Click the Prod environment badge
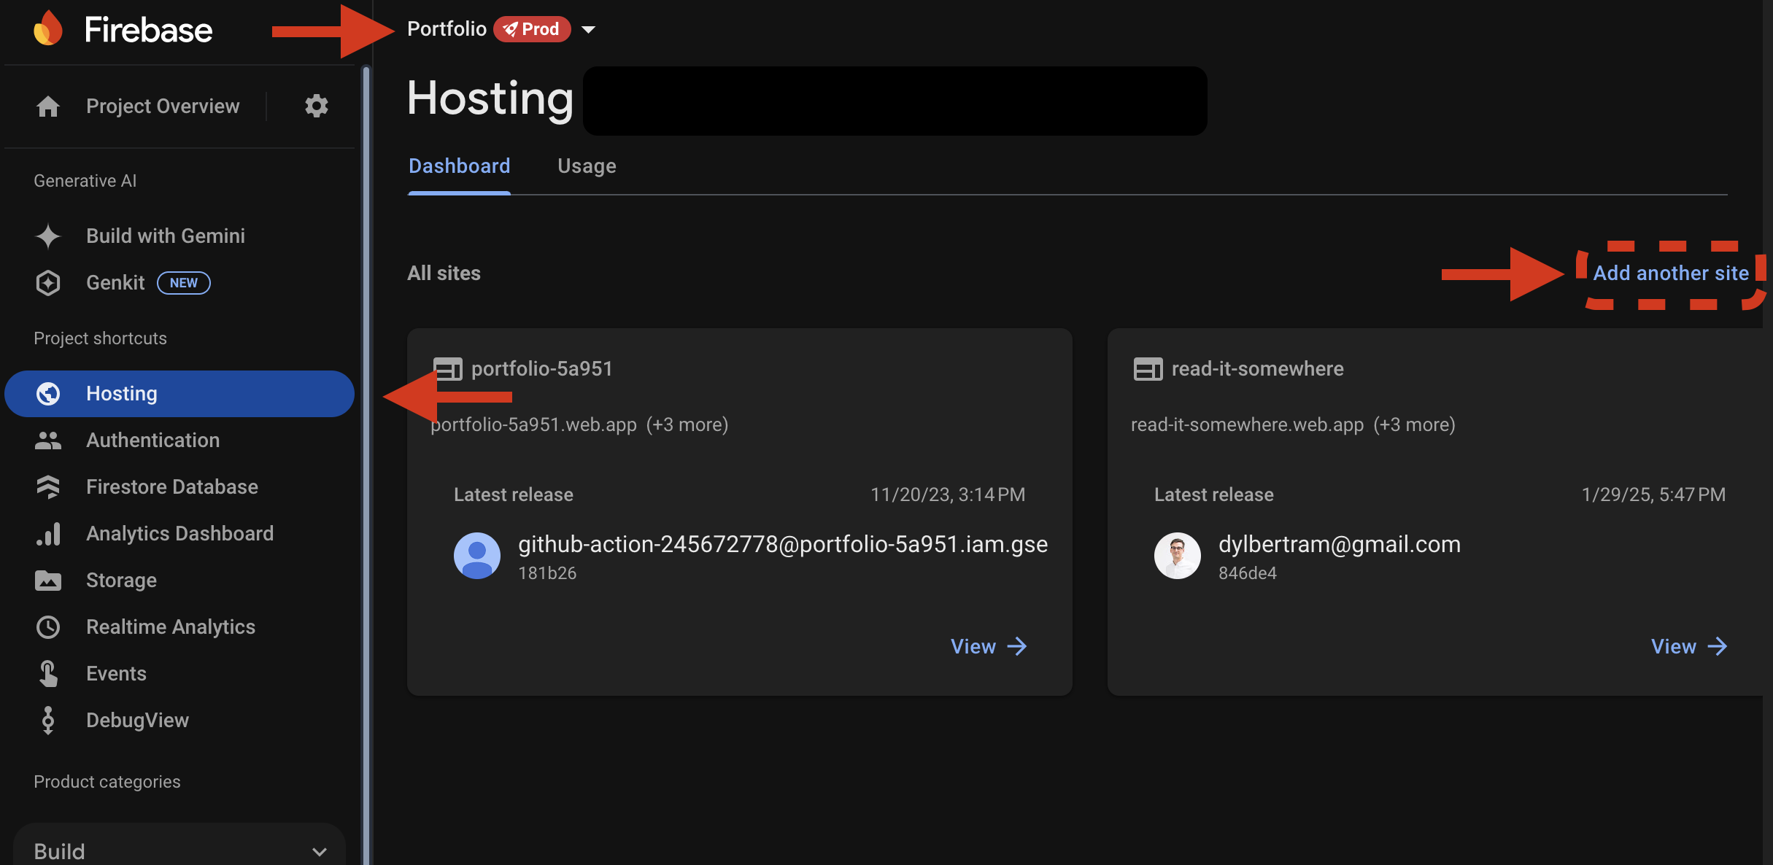The image size is (1773, 865). 532,29
